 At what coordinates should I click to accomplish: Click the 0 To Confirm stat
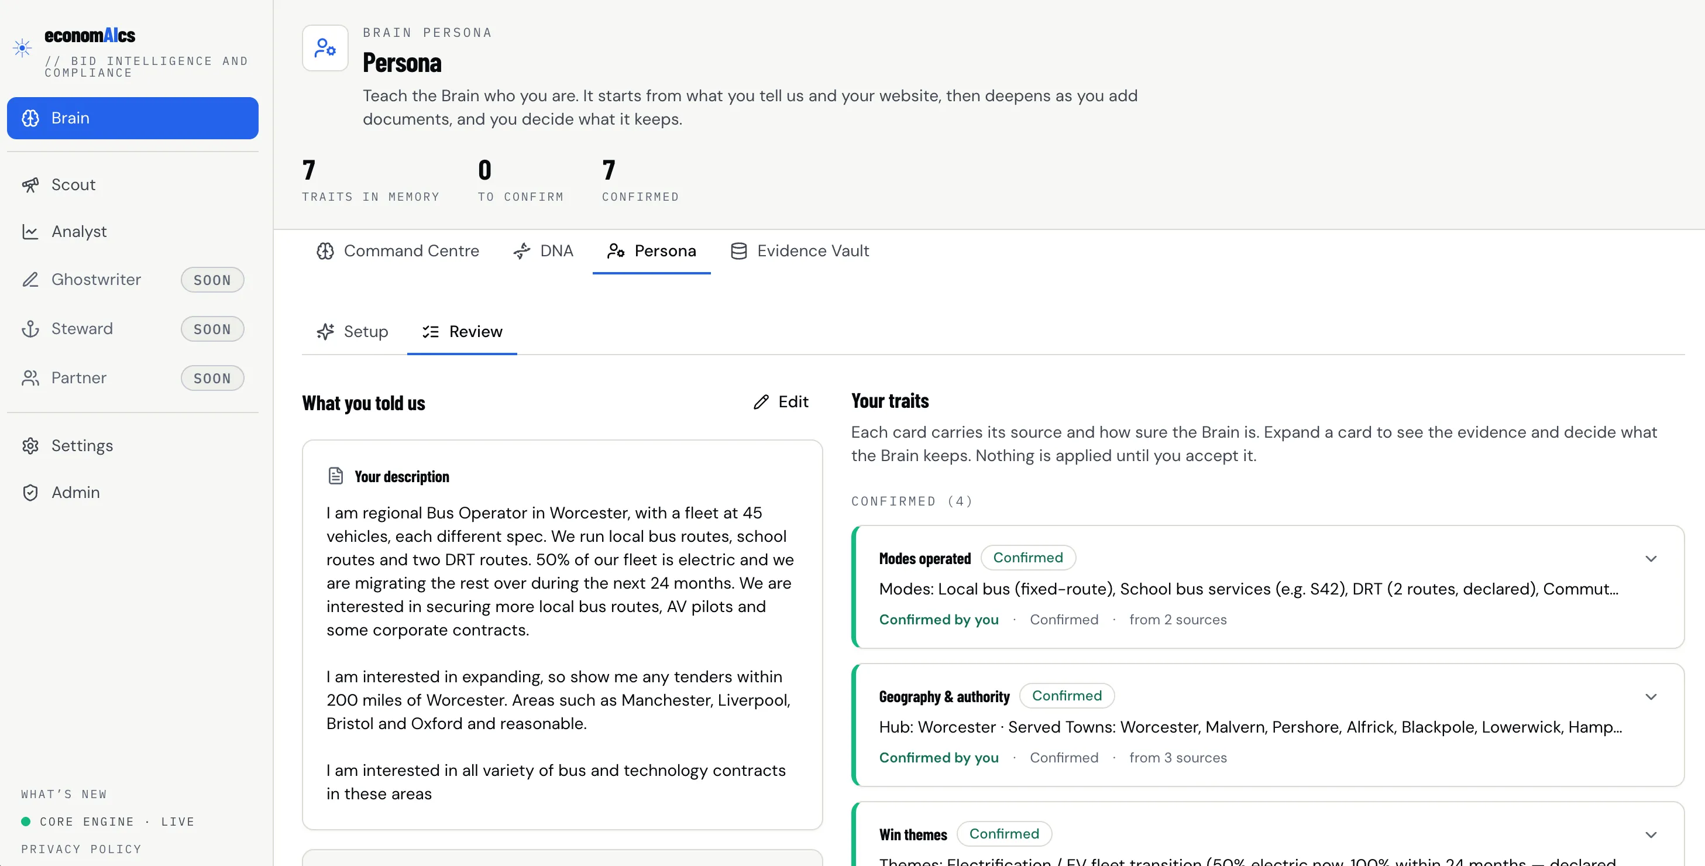click(x=521, y=180)
